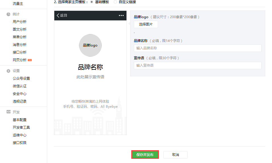
Task: Click the development code icon in sidebar
Action: tap(9, 112)
